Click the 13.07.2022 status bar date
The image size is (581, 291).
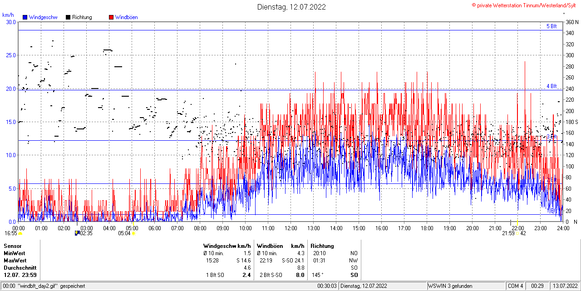click(565, 286)
